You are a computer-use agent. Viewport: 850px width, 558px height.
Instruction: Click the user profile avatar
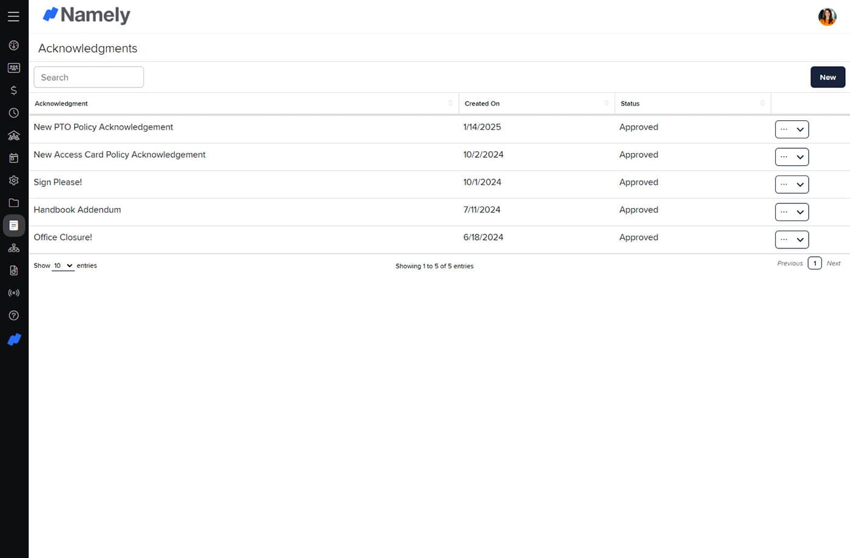click(827, 17)
